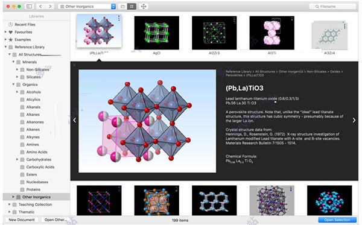The width and height of the screenshot is (362, 225).
Task: Click the move arrows toolbar icon
Action: point(144,7)
